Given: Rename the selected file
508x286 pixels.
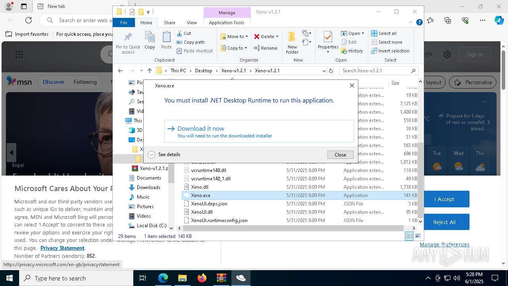Looking at the screenshot, I should 266,48.
